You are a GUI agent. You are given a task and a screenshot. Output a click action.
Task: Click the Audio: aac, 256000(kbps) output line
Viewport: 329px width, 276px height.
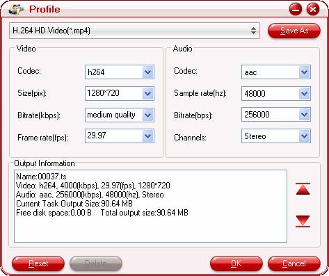pos(90,195)
